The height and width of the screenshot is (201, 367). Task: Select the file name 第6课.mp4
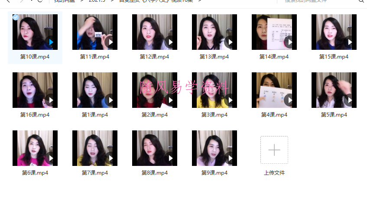(35, 173)
